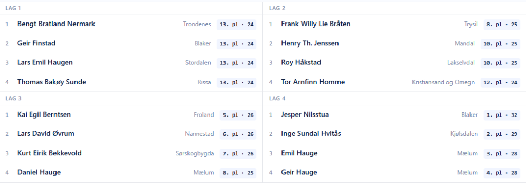The image size is (526, 186).
Task: Click the Sørskogbygda club label
Action: [x=195, y=154]
